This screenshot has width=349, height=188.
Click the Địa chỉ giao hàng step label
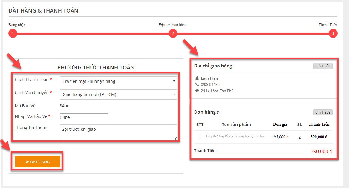click(173, 25)
